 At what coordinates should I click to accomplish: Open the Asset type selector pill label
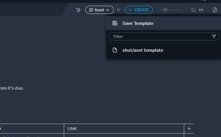(x=99, y=10)
